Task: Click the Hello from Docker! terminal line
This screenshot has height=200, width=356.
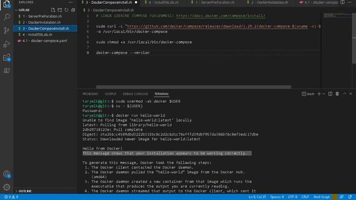Action: (x=102, y=148)
